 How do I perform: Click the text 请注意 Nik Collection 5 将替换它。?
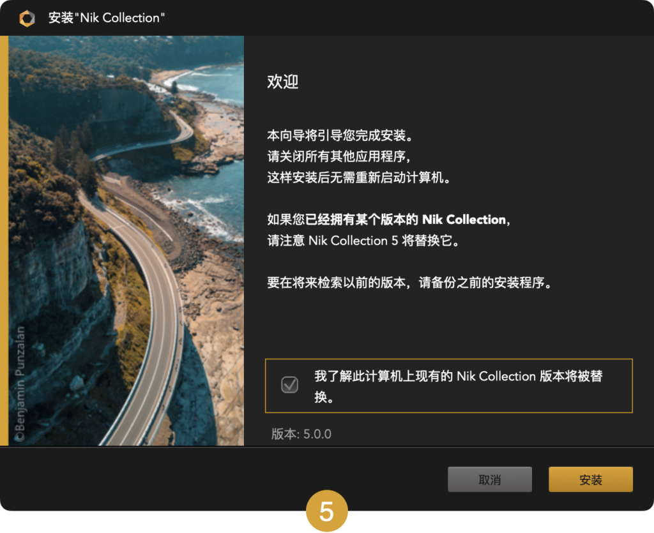[363, 241]
